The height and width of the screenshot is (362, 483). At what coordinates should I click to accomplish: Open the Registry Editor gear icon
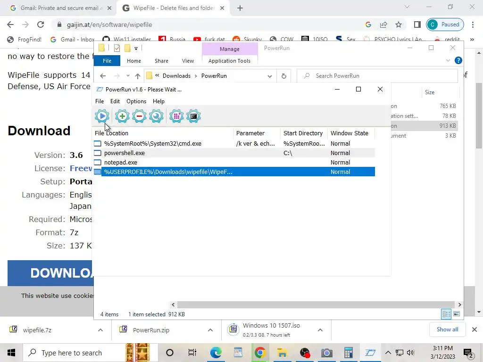176,116
